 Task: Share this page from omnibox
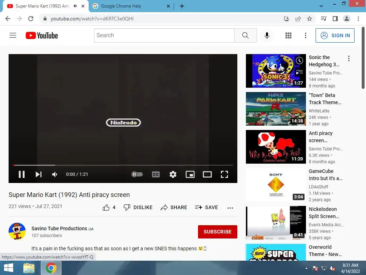298,19
